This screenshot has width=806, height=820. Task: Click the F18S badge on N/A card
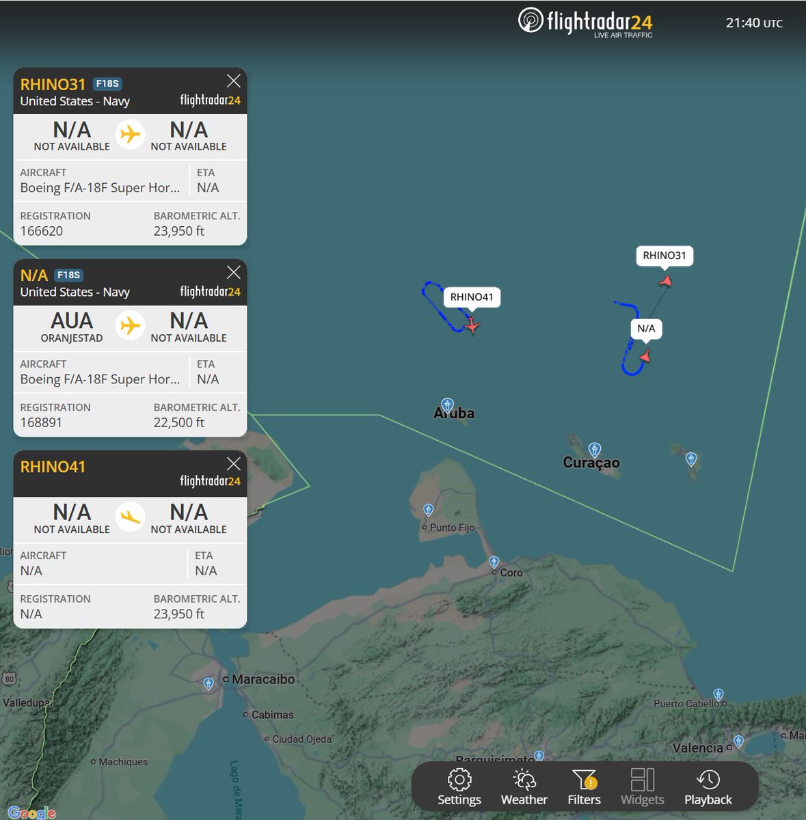coord(68,275)
